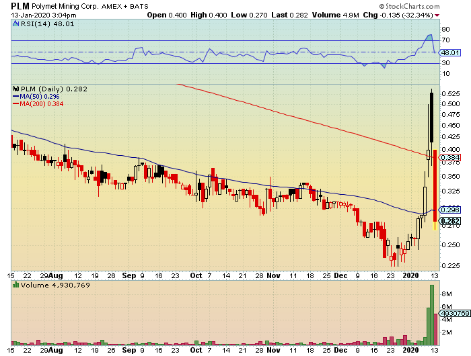The width and height of the screenshot is (471, 356).
Task: Click the Dec label on price chart axis
Action: [x=340, y=275]
